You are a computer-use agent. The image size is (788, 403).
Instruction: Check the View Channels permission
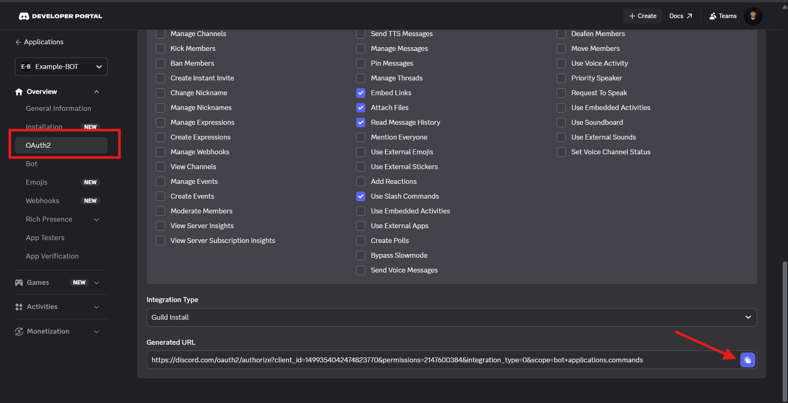(x=161, y=167)
